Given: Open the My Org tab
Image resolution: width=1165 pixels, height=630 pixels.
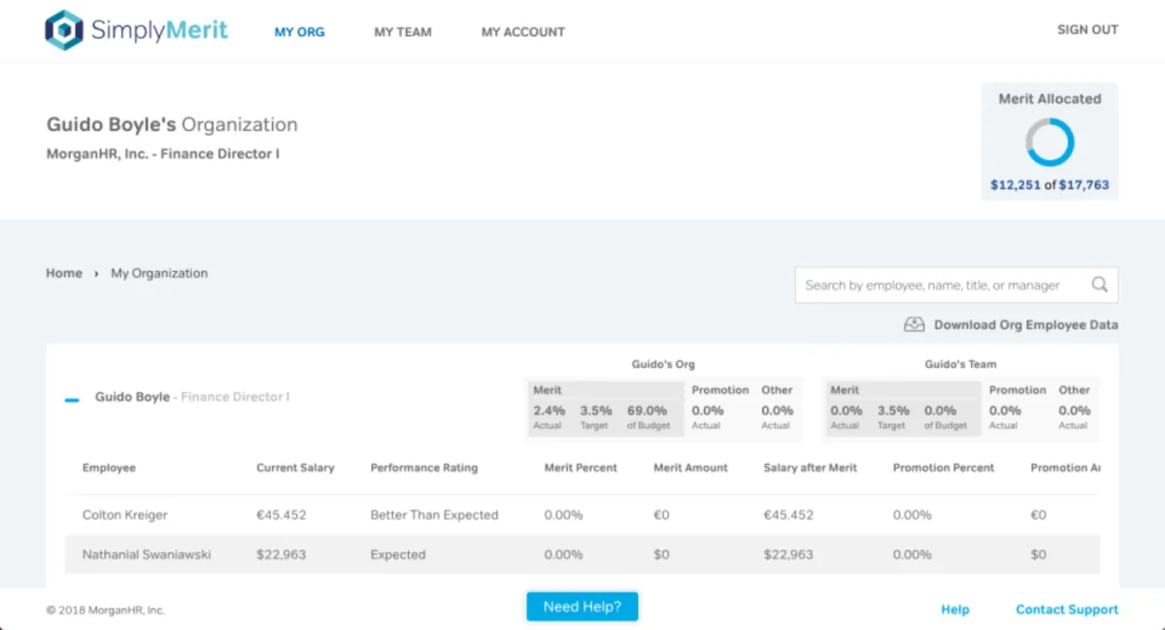Looking at the screenshot, I should point(299,32).
